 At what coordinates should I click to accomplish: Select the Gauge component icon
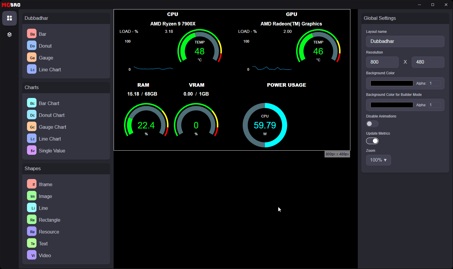[32, 58]
